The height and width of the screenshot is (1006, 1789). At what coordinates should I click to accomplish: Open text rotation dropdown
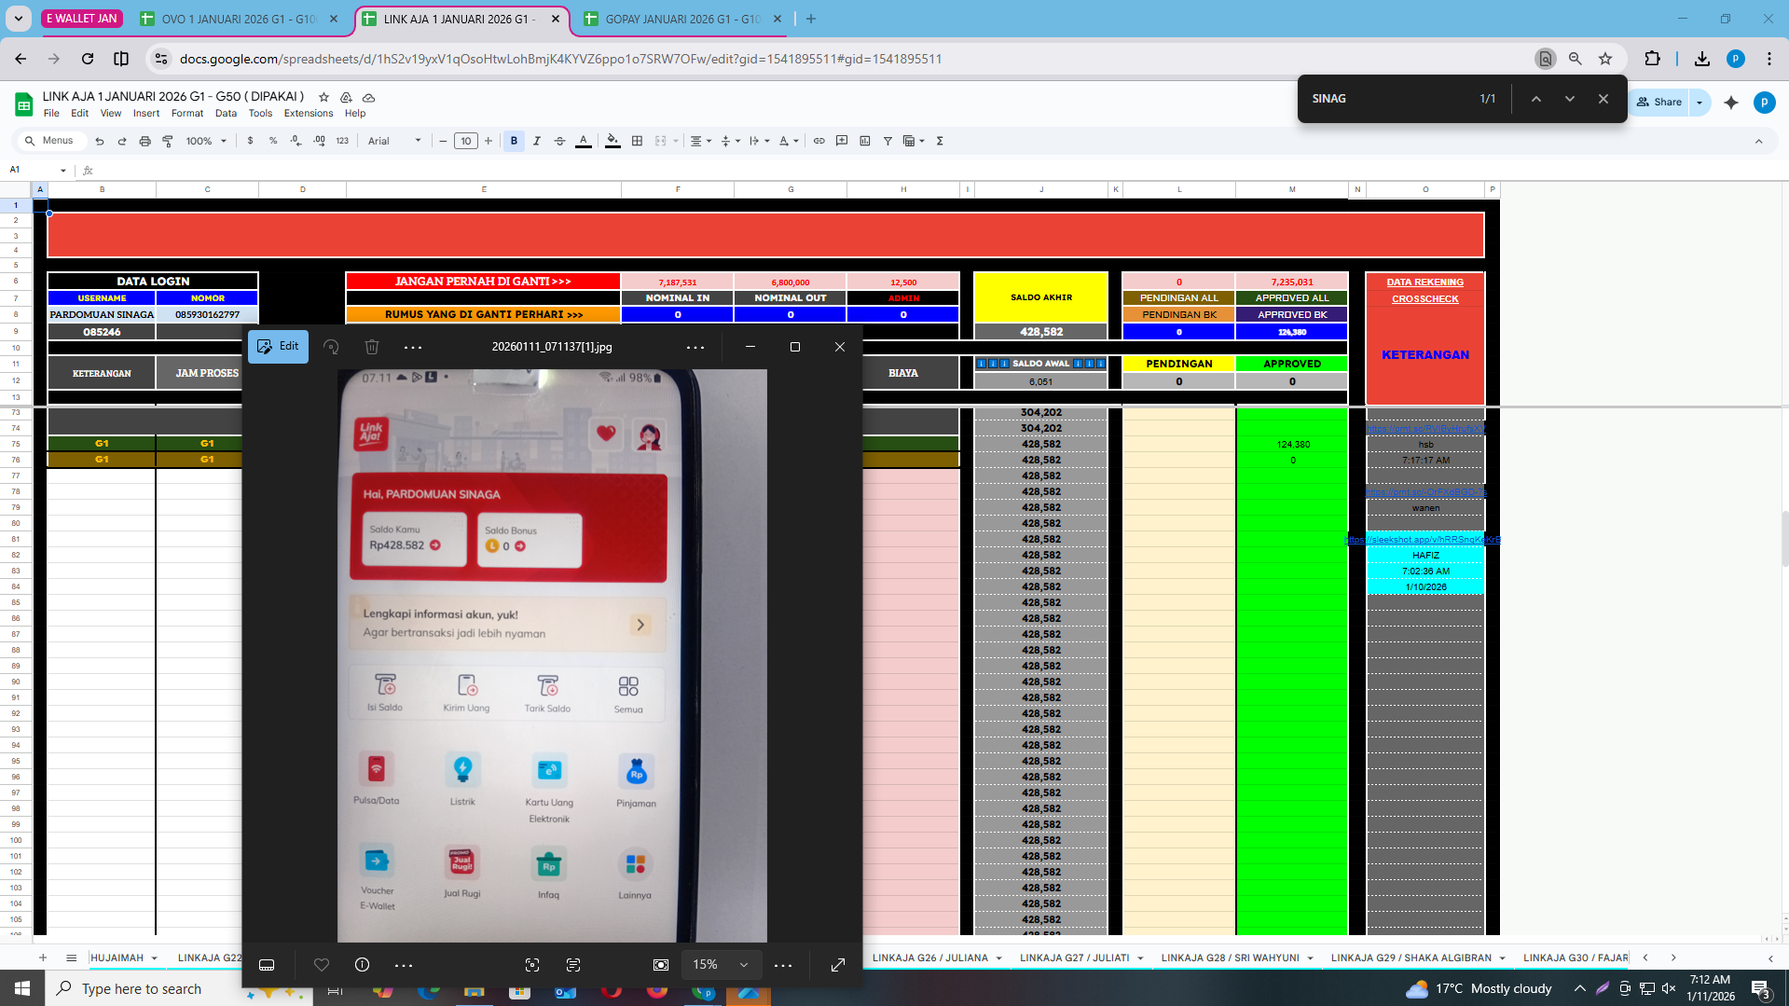pos(789,141)
